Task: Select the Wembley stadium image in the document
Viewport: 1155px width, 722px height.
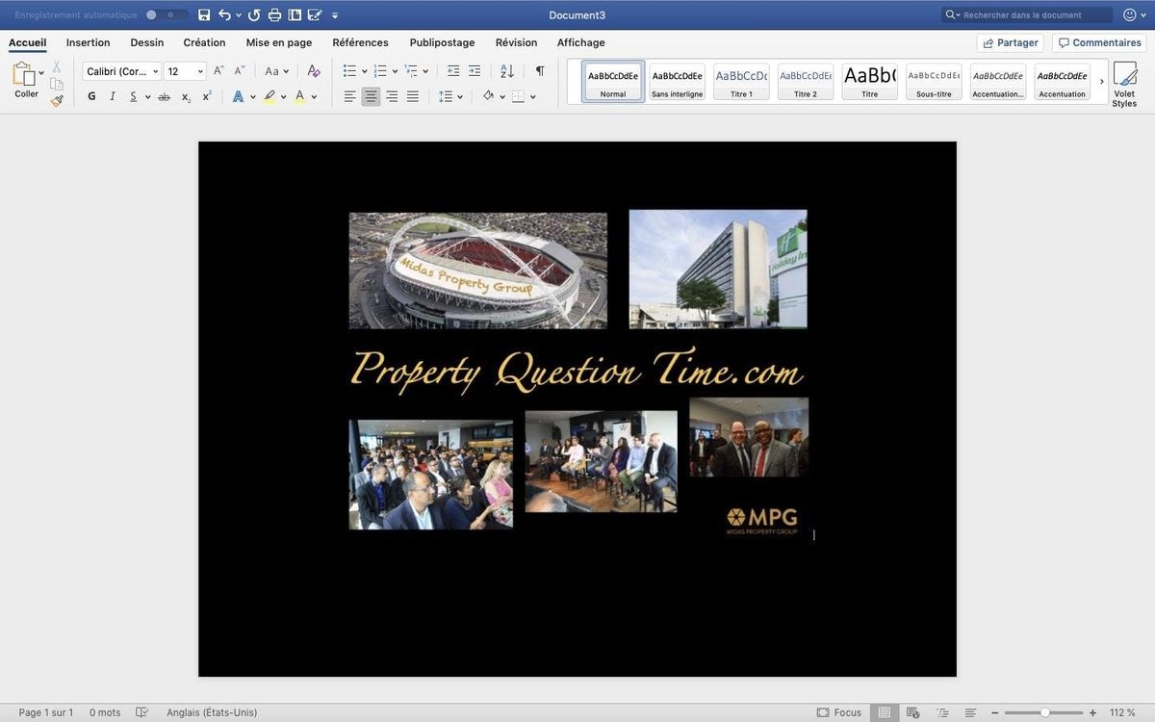Action: point(477,271)
